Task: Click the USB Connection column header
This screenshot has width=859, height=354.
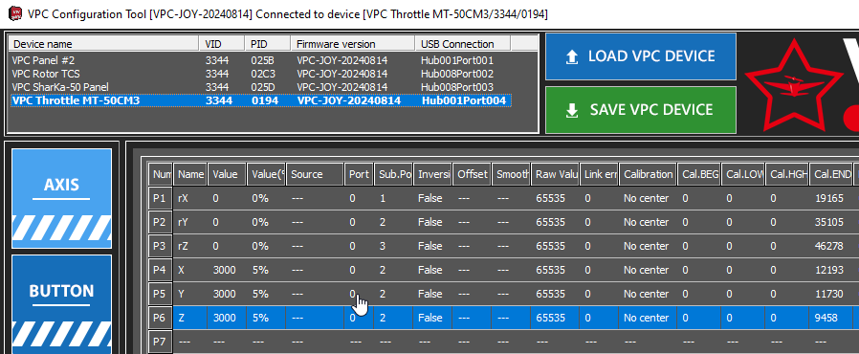Action: pyautogui.click(x=462, y=44)
